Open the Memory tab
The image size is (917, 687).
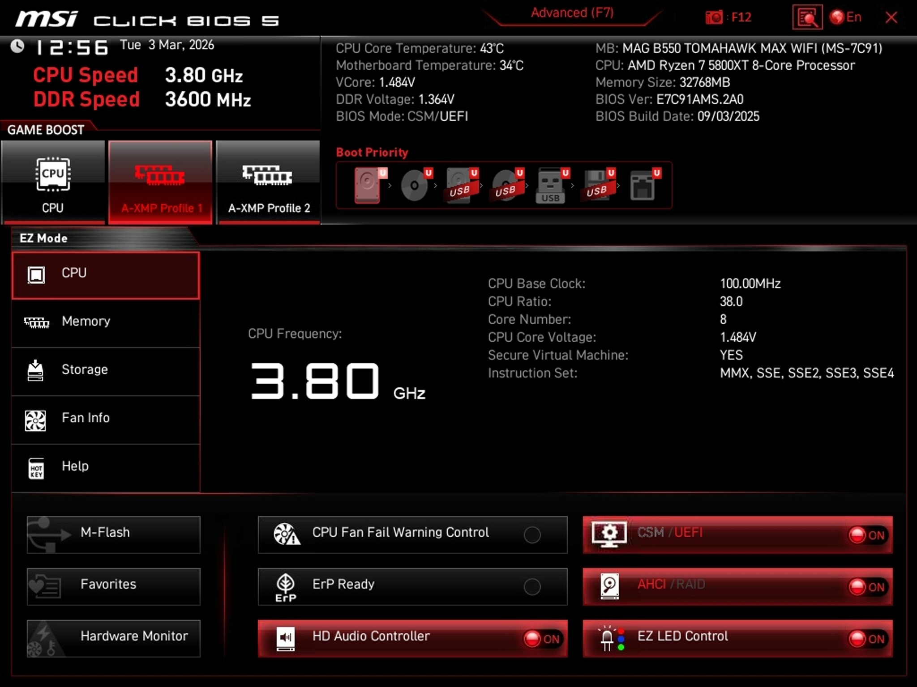click(x=106, y=323)
